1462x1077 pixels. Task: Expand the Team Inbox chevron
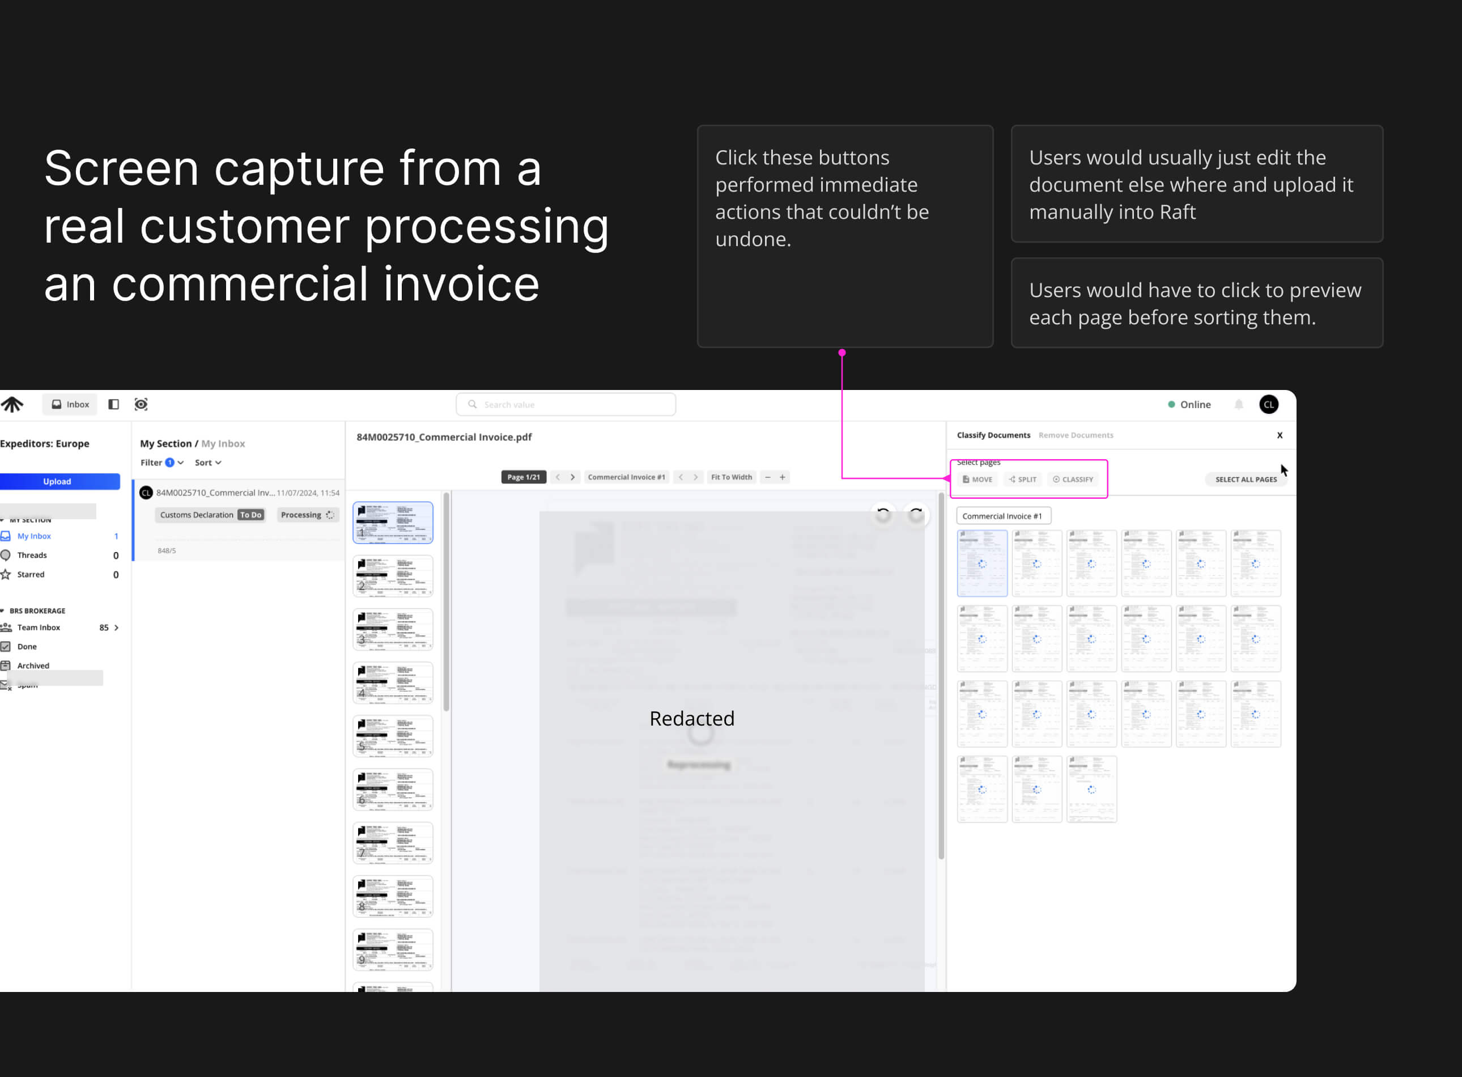(117, 627)
